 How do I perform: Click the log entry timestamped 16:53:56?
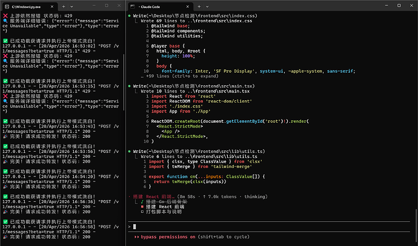point(61,154)
